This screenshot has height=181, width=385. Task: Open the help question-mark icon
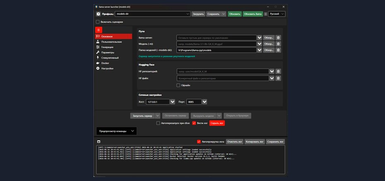[98, 14]
